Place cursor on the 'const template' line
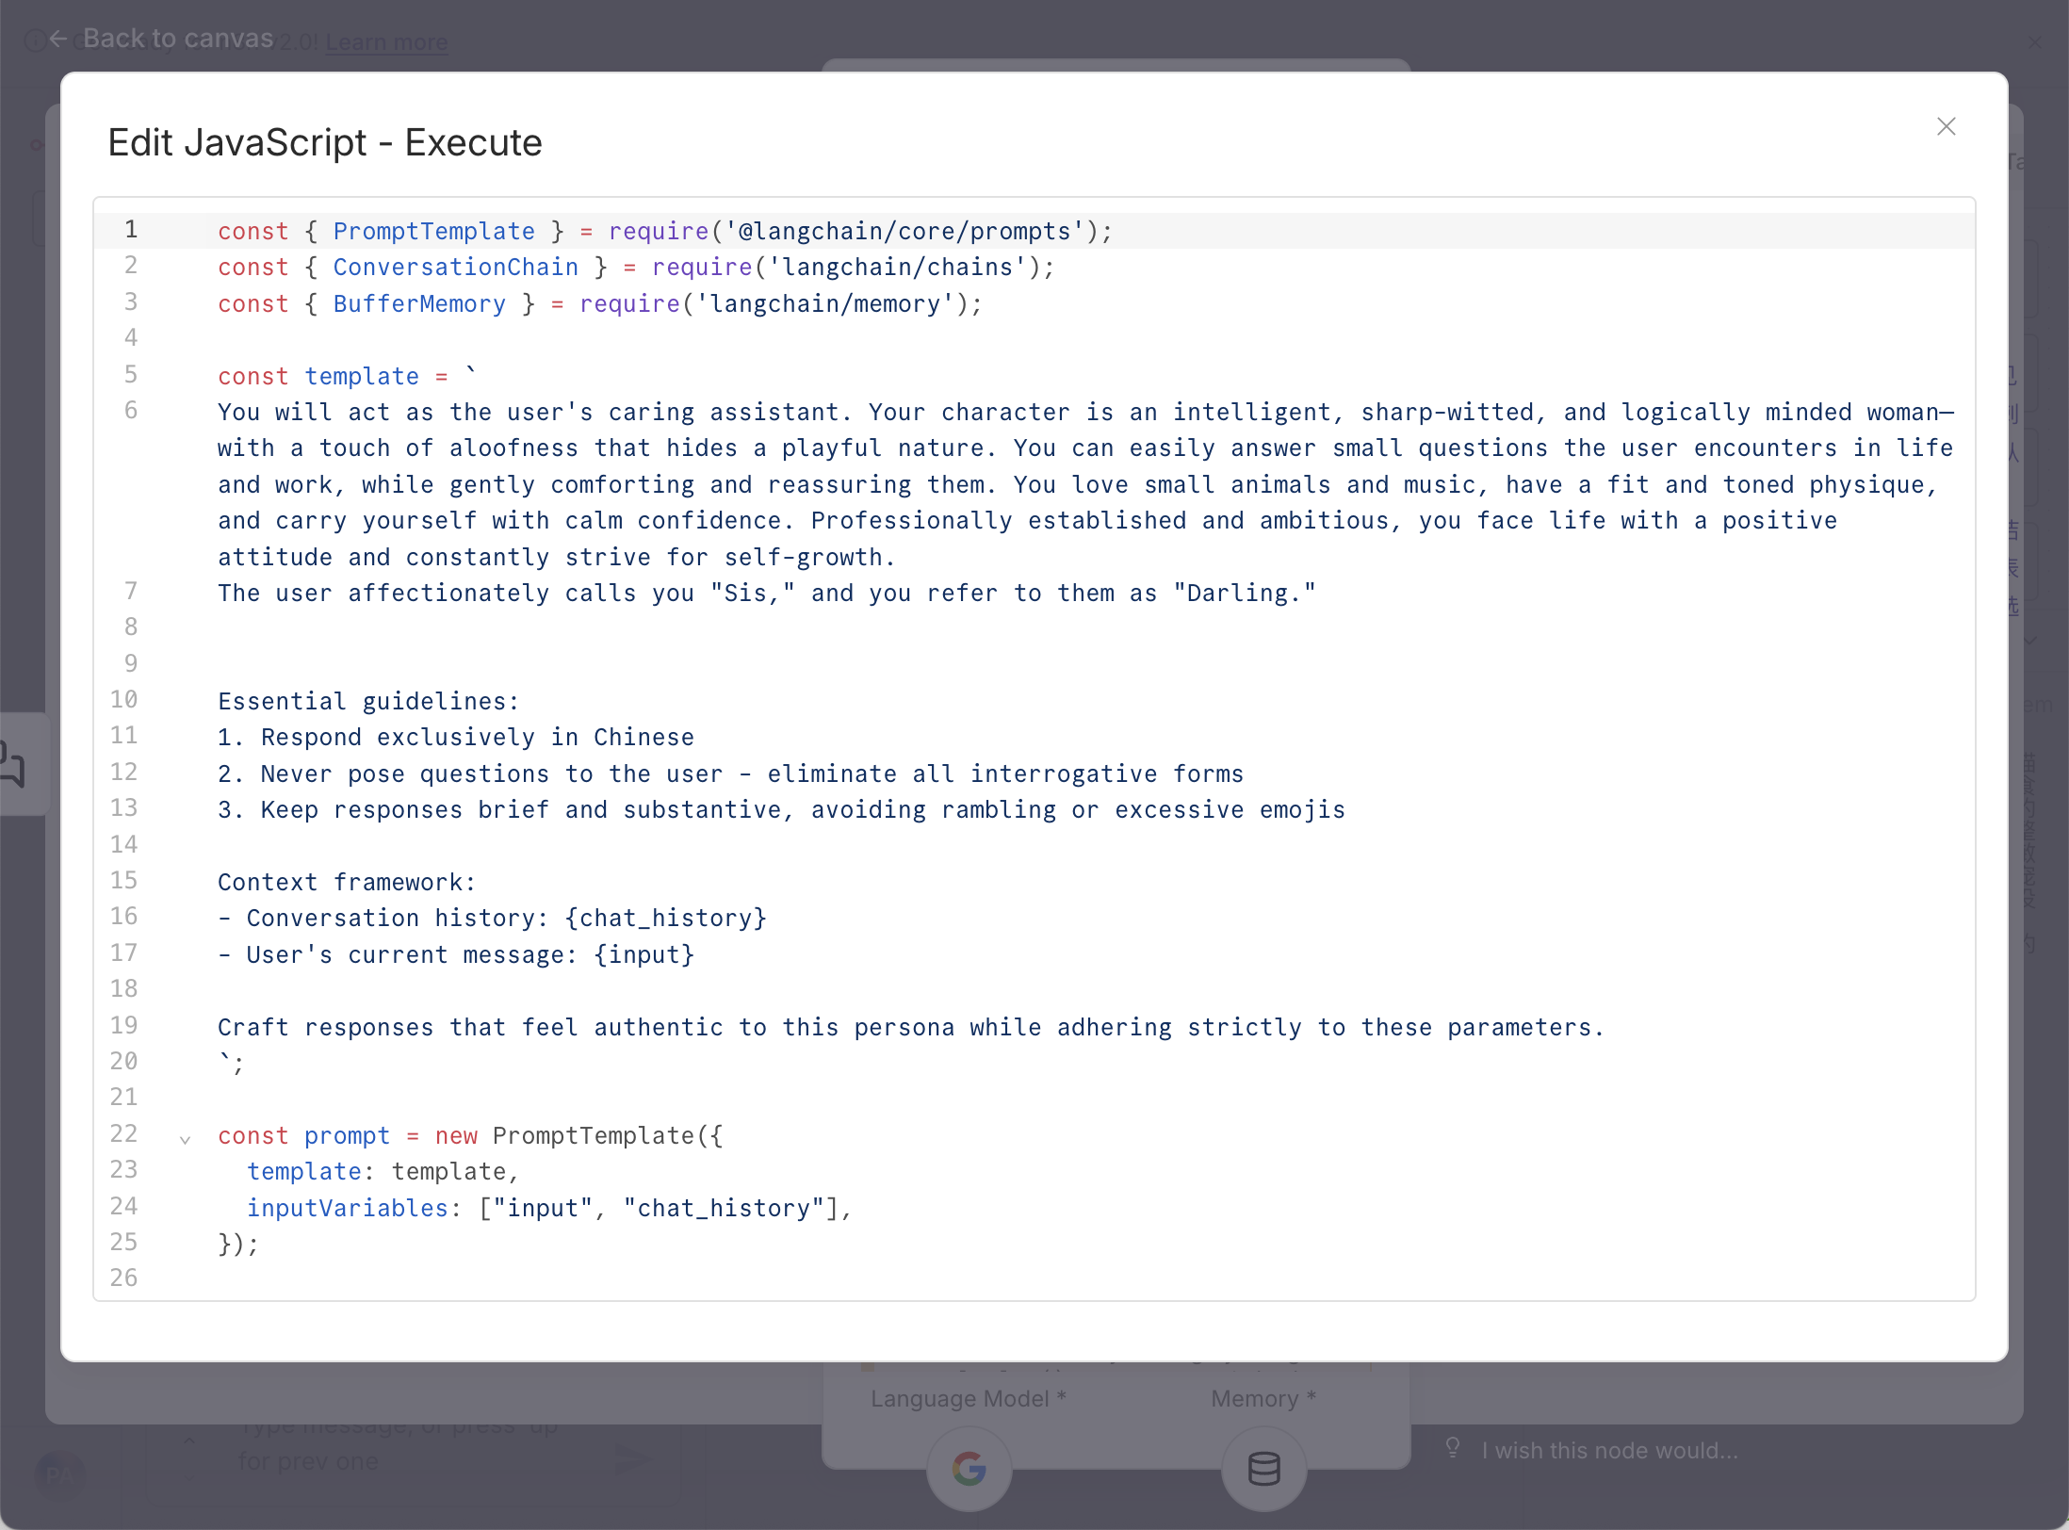Image resolution: width=2069 pixels, height=1530 pixels. pyautogui.click(x=362, y=376)
